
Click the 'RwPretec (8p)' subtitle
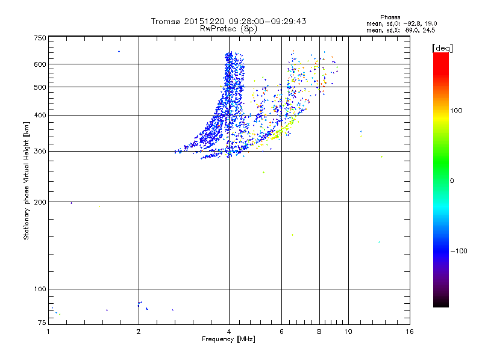(228, 29)
